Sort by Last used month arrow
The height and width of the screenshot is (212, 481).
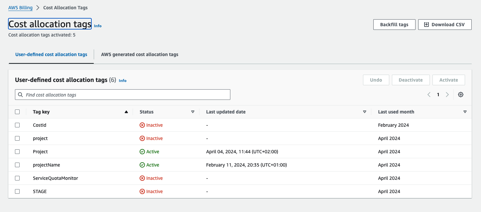click(465, 112)
